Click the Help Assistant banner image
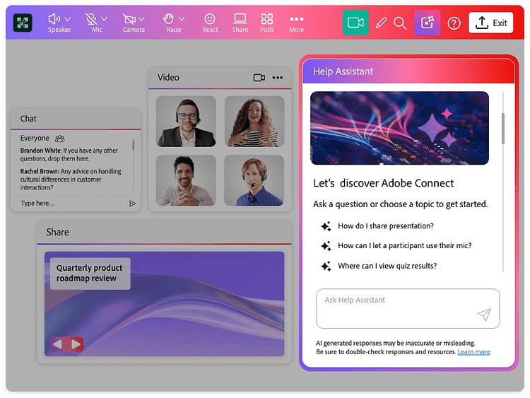Viewport: 530px width, 398px height. (399, 128)
